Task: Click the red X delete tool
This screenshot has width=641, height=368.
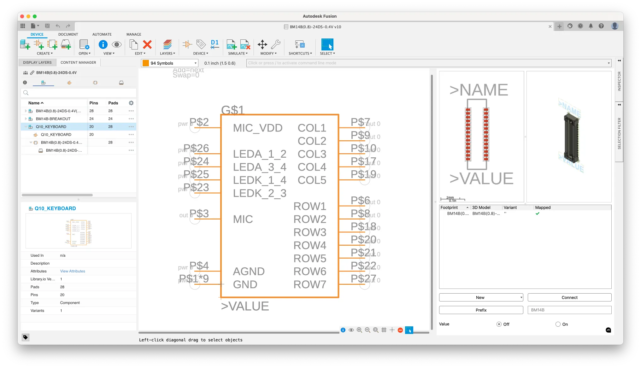Action: coord(147,45)
